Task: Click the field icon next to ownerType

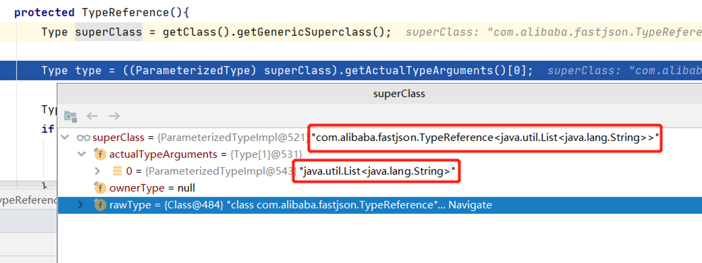Action: (x=100, y=188)
